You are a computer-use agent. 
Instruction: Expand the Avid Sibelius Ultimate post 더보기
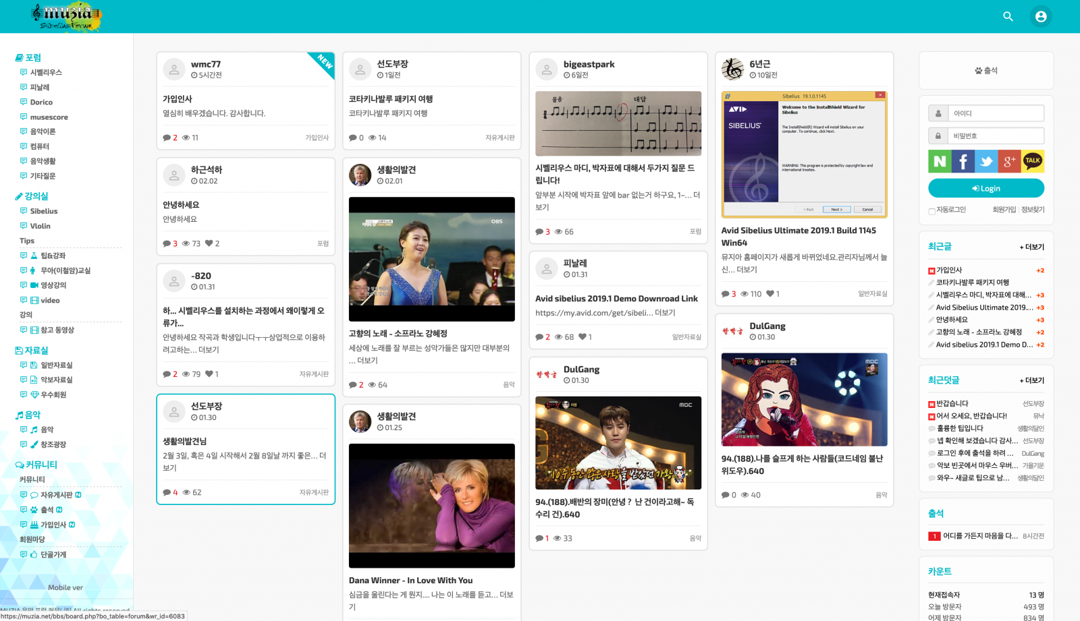pos(747,270)
